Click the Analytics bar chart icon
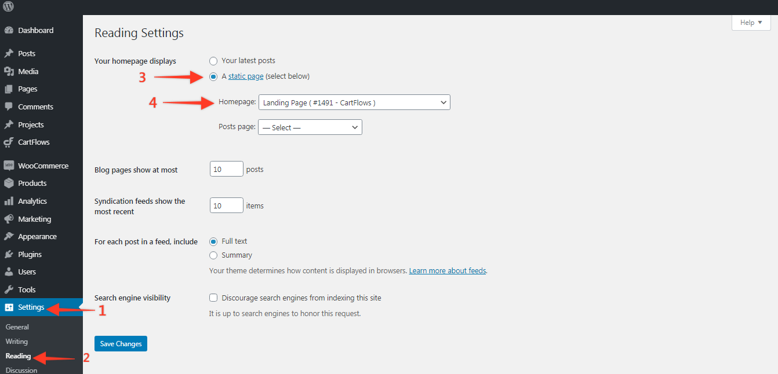Image resolution: width=778 pixels, height=374 pixels. [x=9, y=201]
